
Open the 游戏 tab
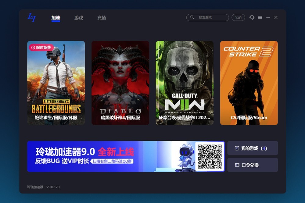[x=79, y=18]
